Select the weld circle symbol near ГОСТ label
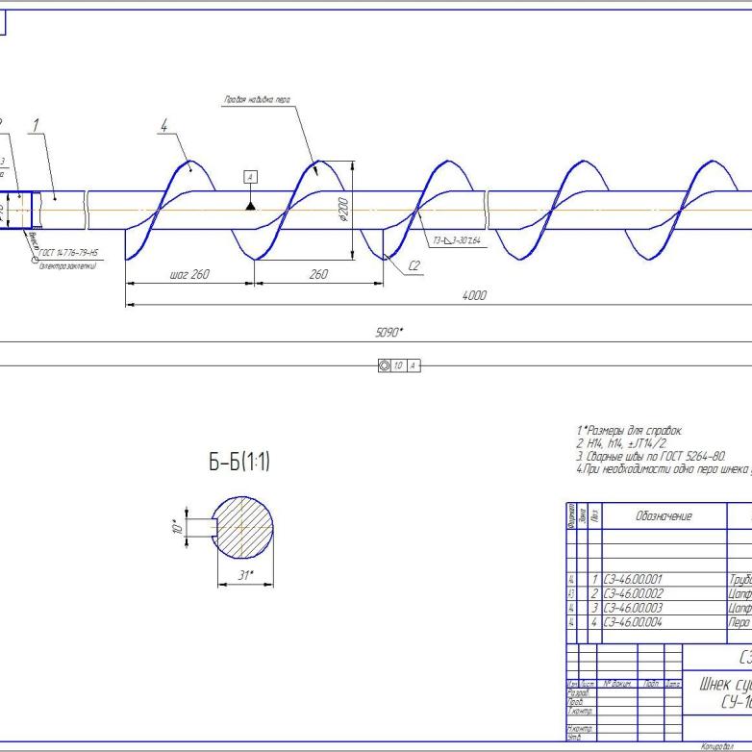The height and width of the screenshot is (752, 752). (35, 260)
